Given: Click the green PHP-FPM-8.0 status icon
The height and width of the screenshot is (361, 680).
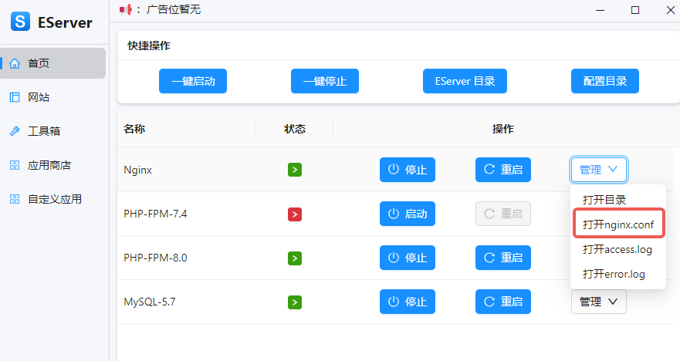Looking at the screenshot, I should pos(294,258).
